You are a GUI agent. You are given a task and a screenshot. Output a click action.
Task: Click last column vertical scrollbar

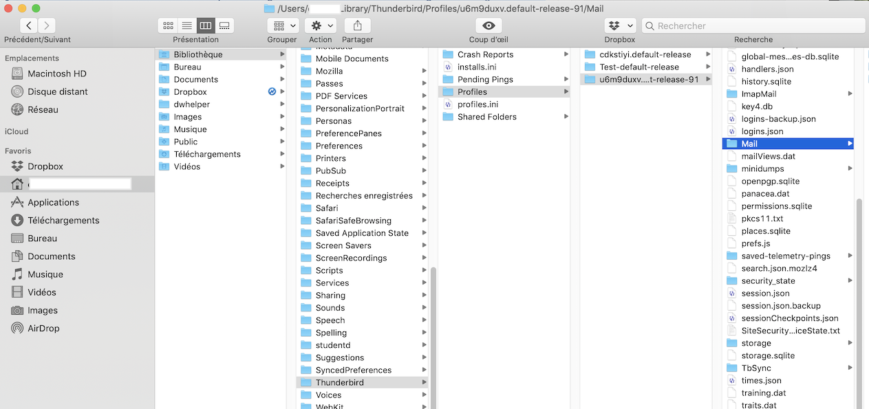point(859,302)
